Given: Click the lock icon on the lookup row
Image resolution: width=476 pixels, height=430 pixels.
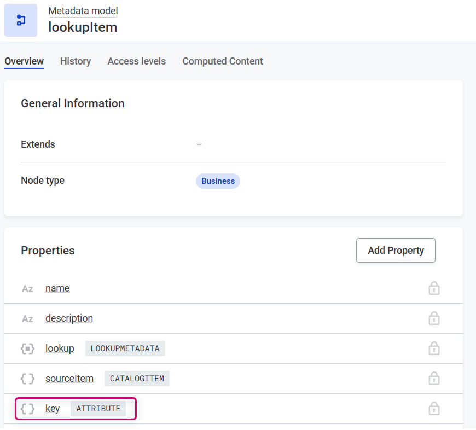Looking at the screenshot, I should [x=434, y=348].
